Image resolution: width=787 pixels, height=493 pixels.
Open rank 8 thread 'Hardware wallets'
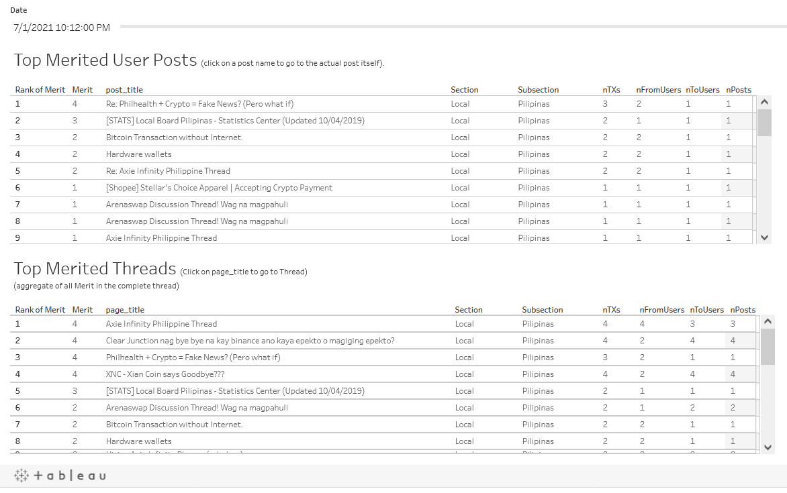point(138,441)
